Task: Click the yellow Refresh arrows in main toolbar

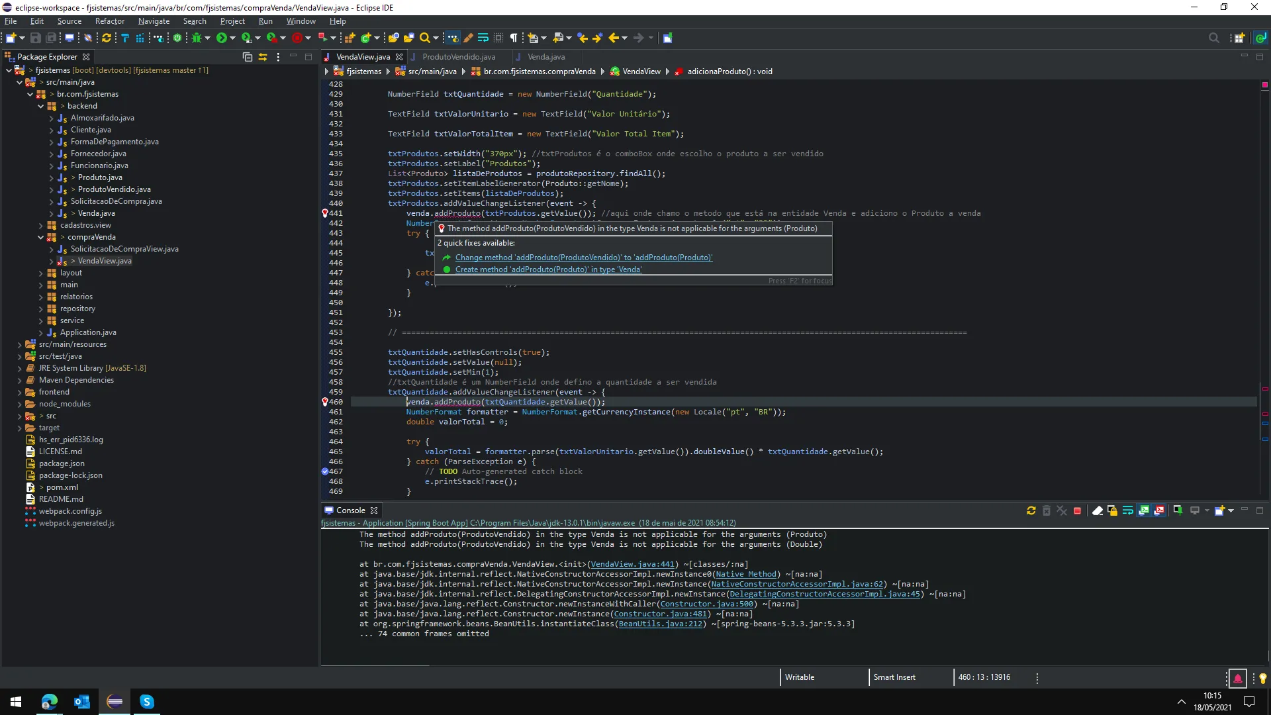Action: click(106, 38)
